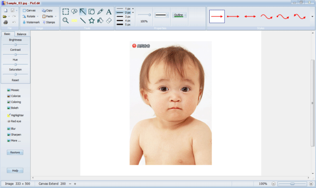Apply the Blur filter
The height and width of the screenshot is (188, 316).
12,128
